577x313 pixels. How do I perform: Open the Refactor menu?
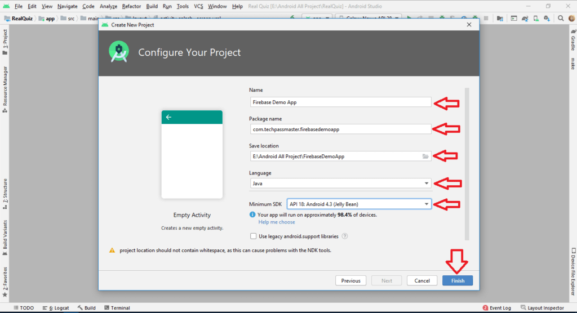coord(131,6)
